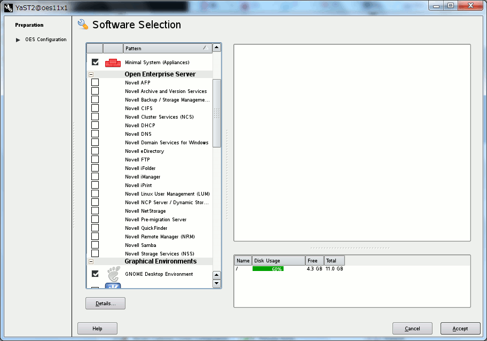Click the upper arrow in the bottom scroll pair
487x341 pixels.
click(x=217, y=275)
